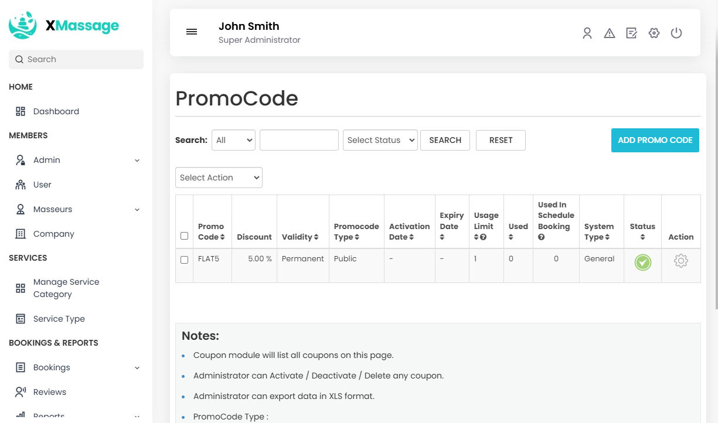Click the header settings gear icon
Viewport: 718px width, 423px height.
654,33
